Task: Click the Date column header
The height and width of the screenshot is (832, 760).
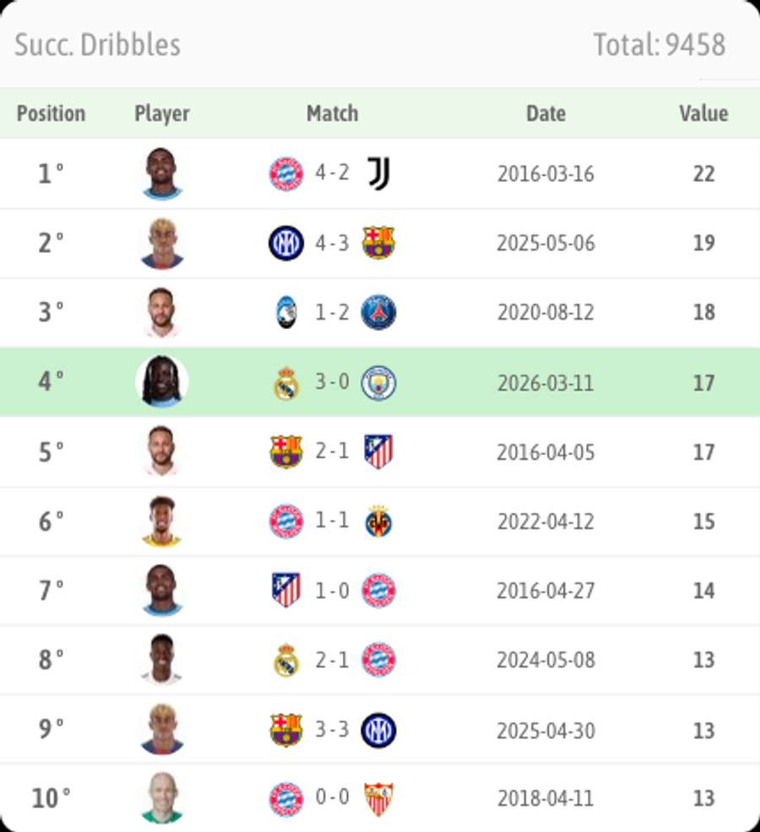Action: click(x=546, y=113)
